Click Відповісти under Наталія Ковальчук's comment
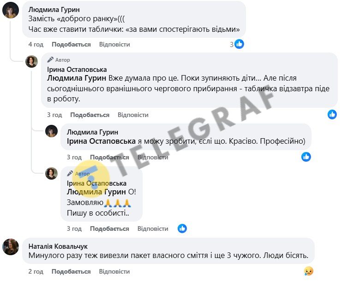The width and height of the screenshot is (347, 281). [114, 271]
